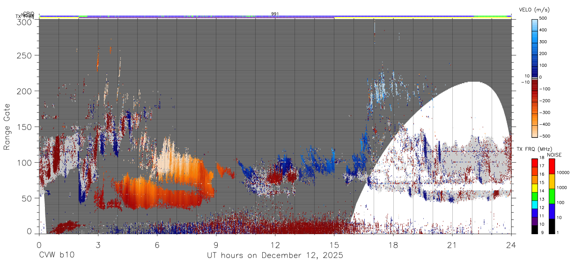Click the '21' hour tick on time axis
Screen dimensions: 575x265
(x=452, y=244)
